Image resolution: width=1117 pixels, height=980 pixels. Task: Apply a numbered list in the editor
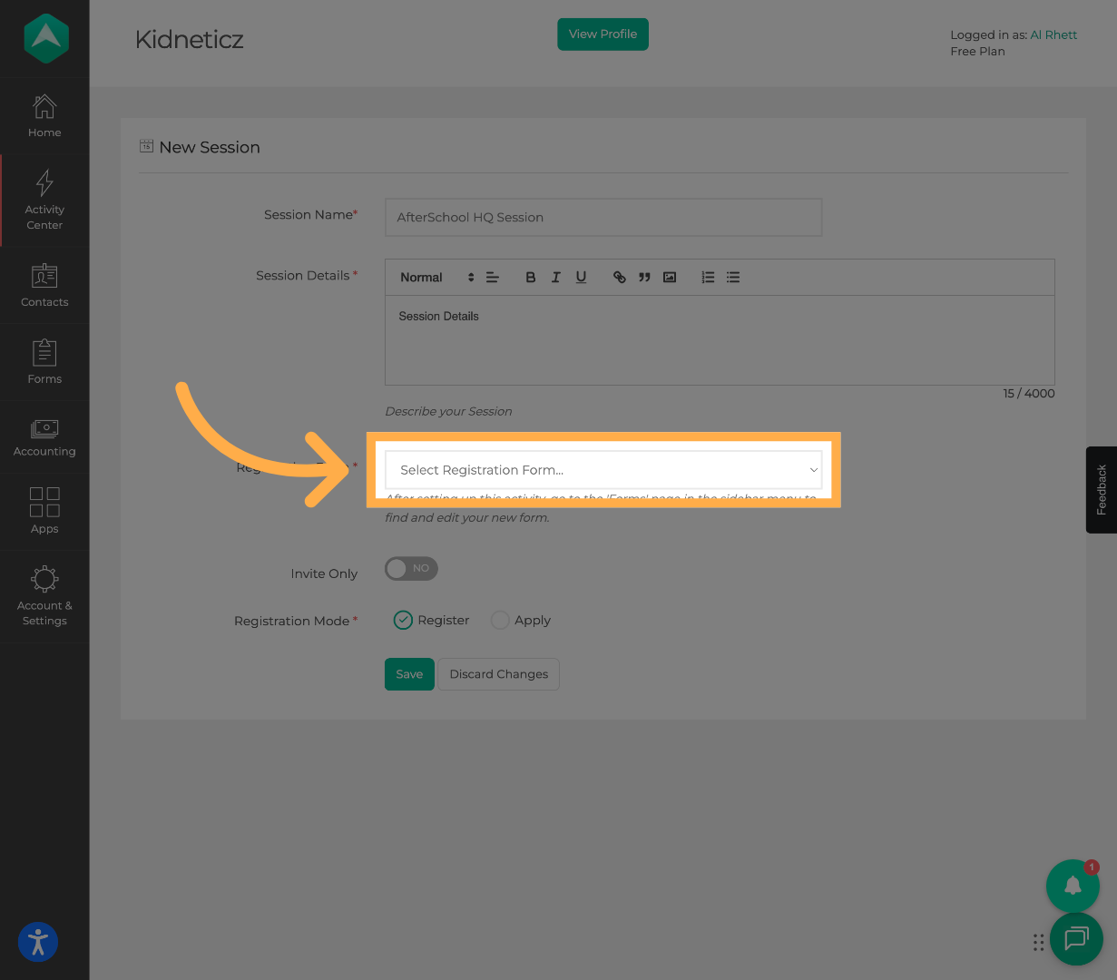708,277
